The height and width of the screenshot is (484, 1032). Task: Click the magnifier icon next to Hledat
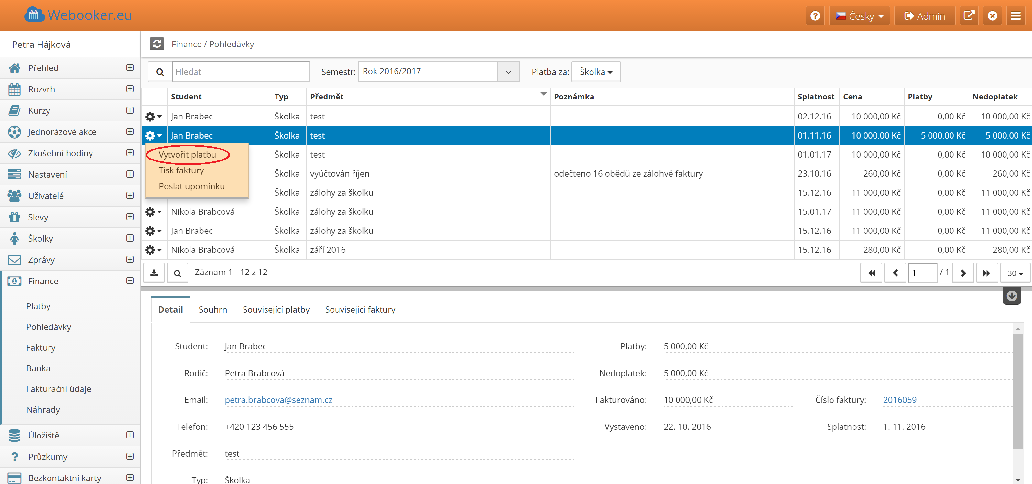pyautogui.click(x=160, y=72)
